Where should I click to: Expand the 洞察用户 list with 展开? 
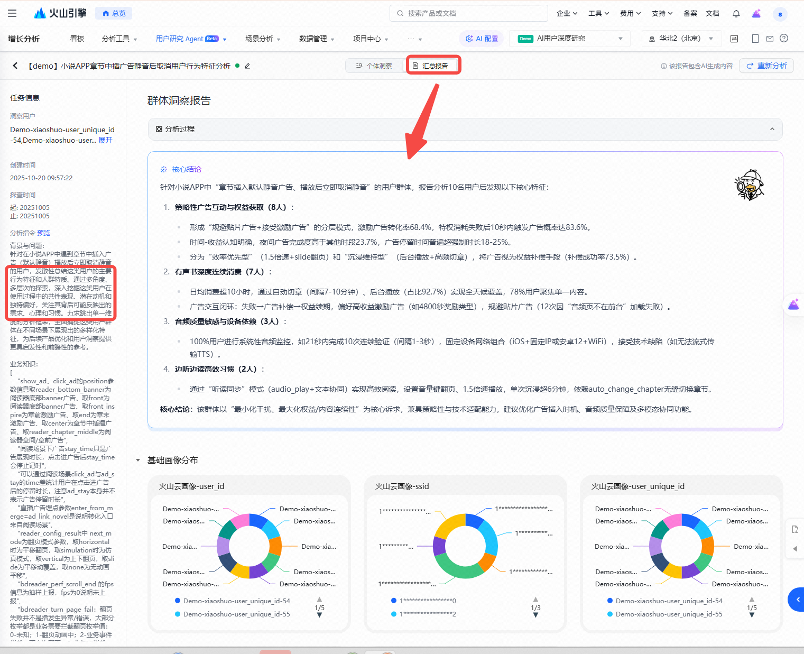(105, 140)
